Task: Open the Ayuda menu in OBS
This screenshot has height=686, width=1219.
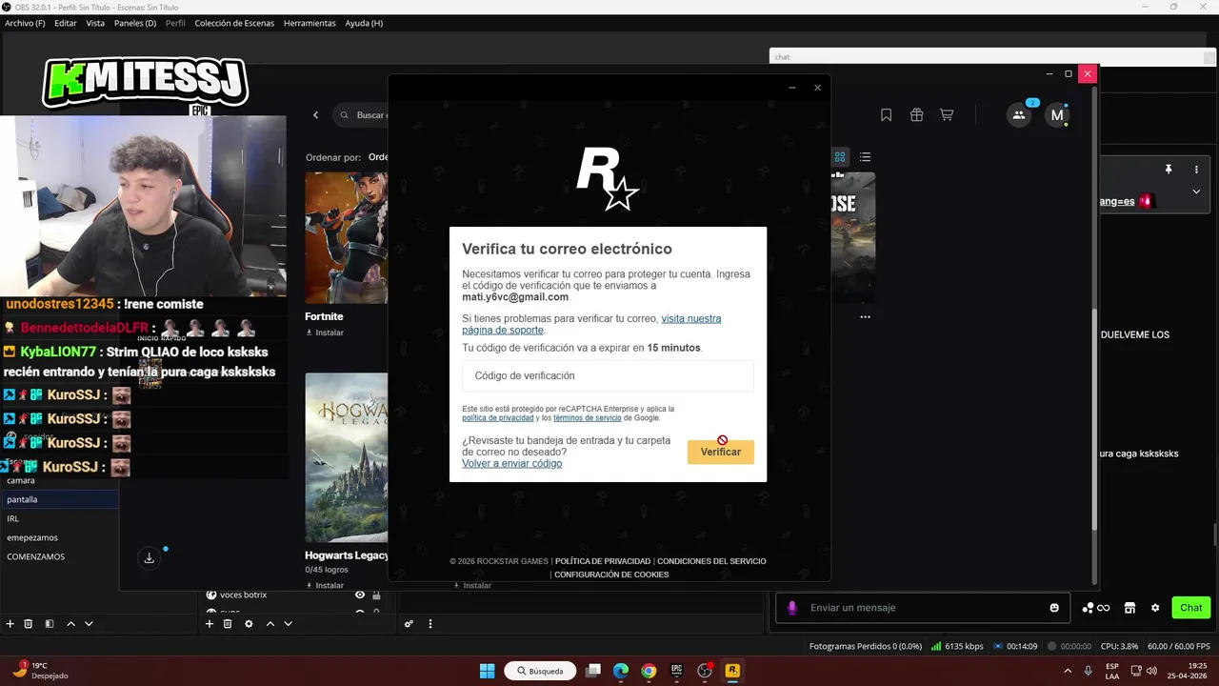Action: (x=364, y=23)
